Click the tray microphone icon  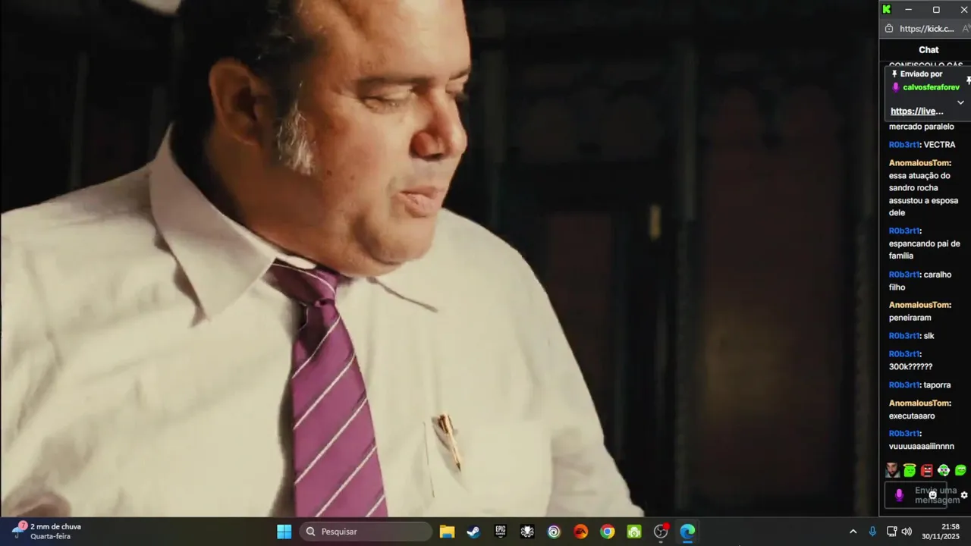[872, 532]
